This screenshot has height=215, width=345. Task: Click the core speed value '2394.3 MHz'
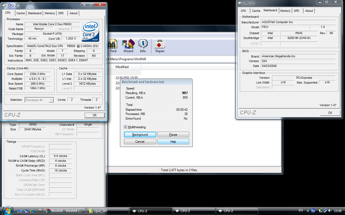(x=38, y=74)
